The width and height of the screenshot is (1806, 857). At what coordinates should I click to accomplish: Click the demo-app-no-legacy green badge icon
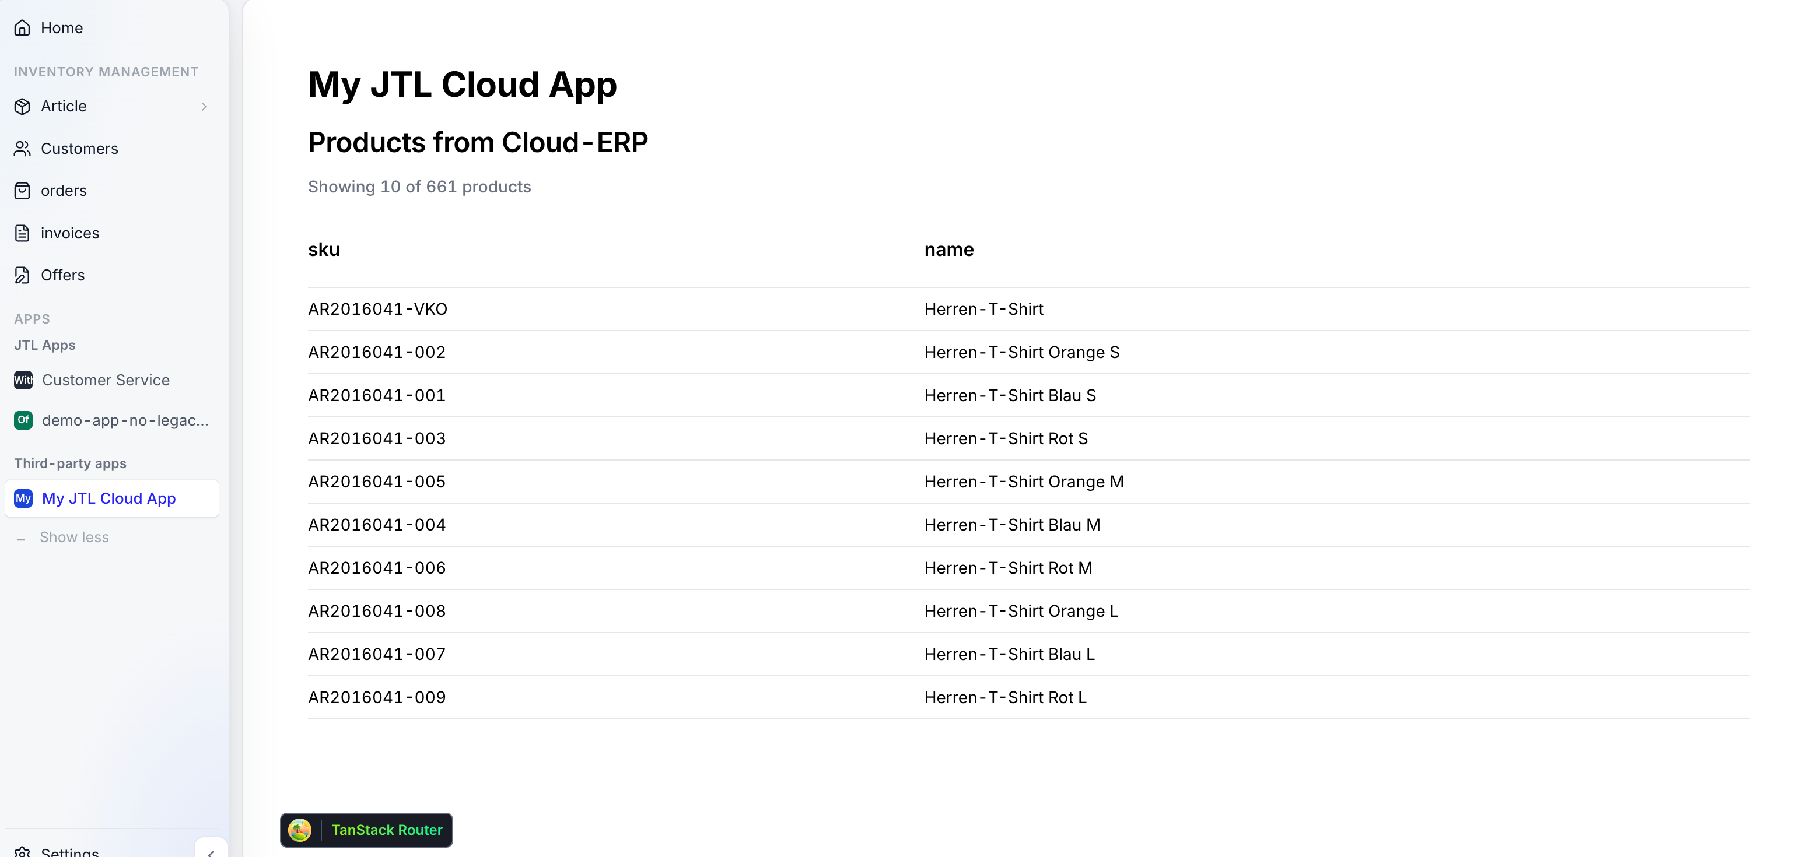pos(23,420)
